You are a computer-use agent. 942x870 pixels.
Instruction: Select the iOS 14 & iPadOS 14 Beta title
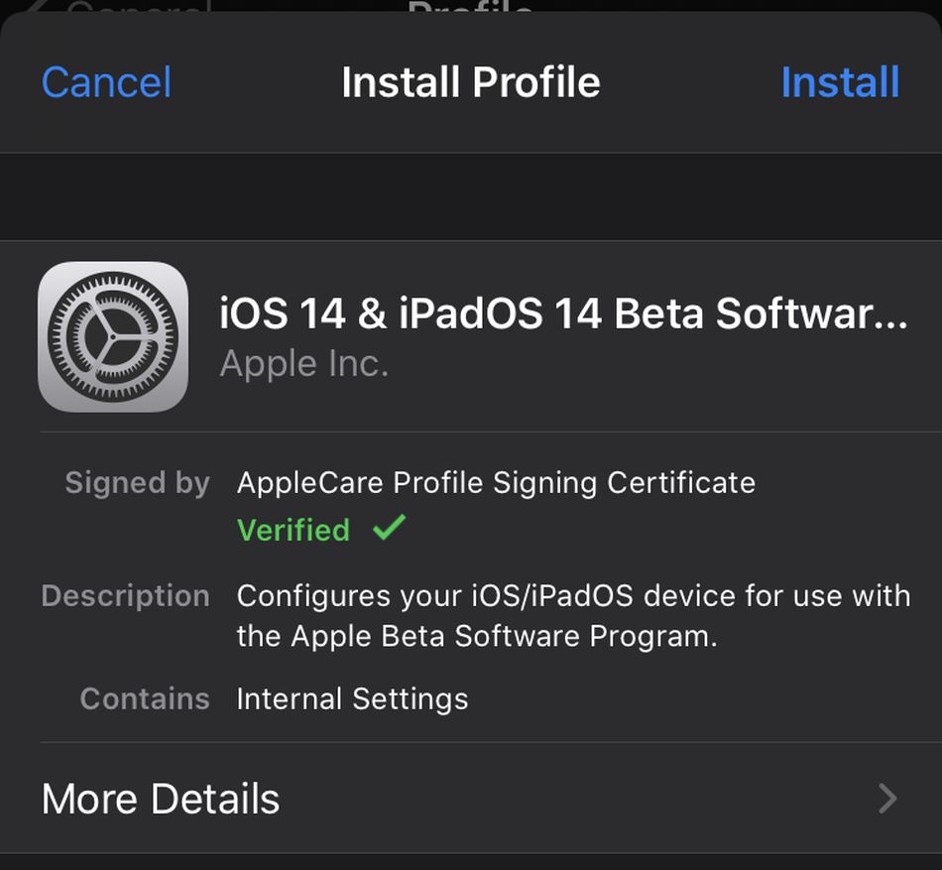[x=562, y=313]
